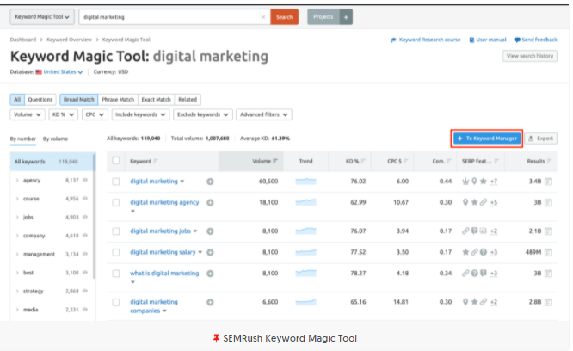Viewport: 573px width, 351px height.
Task: Toggle the select-all checkbox in table header
Action: coord(116,161)
